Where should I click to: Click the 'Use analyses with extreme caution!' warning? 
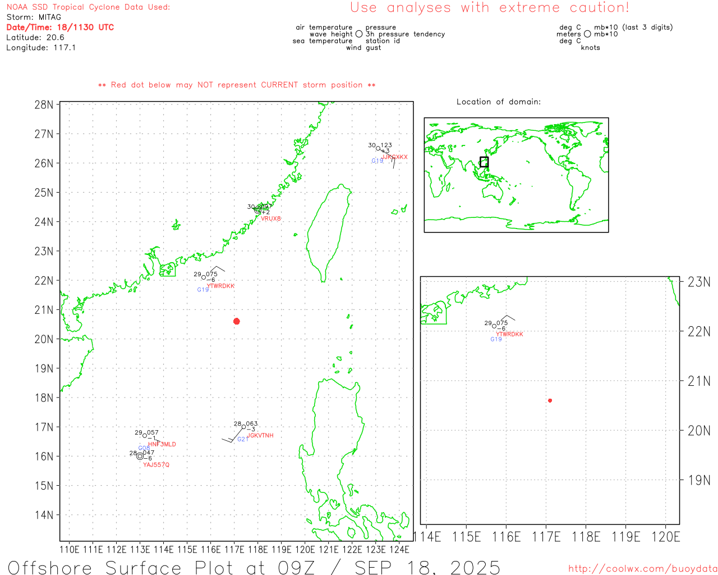click(x=490, y=8)
